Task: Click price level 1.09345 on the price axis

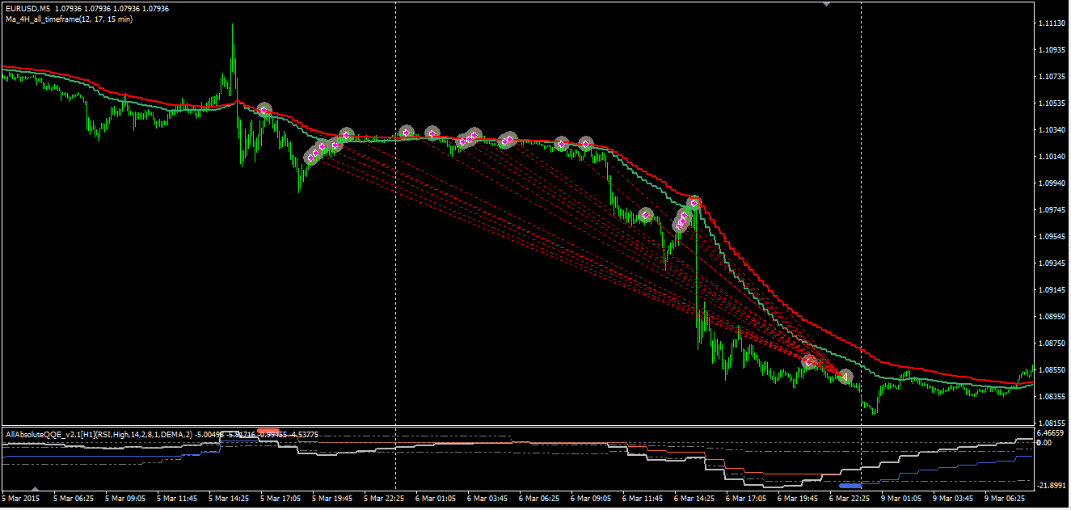Action: click(x=1050, y=263)
